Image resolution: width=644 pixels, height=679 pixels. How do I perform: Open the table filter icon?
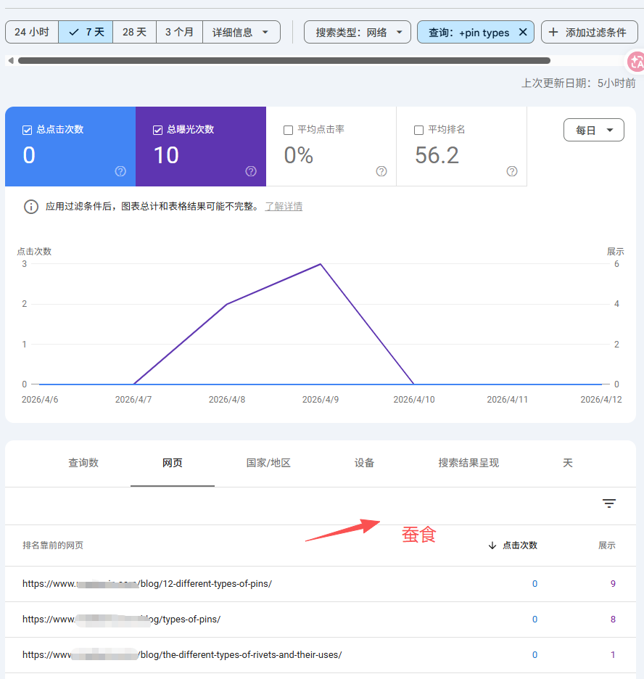pos(608,503)
